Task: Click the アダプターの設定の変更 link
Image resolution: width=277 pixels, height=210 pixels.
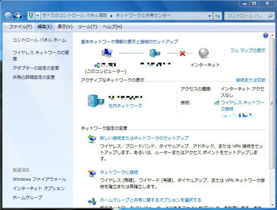Action: click(x=36, y=68)
